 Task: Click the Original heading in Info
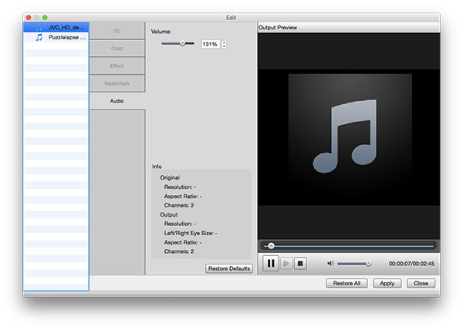[x=170, y=177]
